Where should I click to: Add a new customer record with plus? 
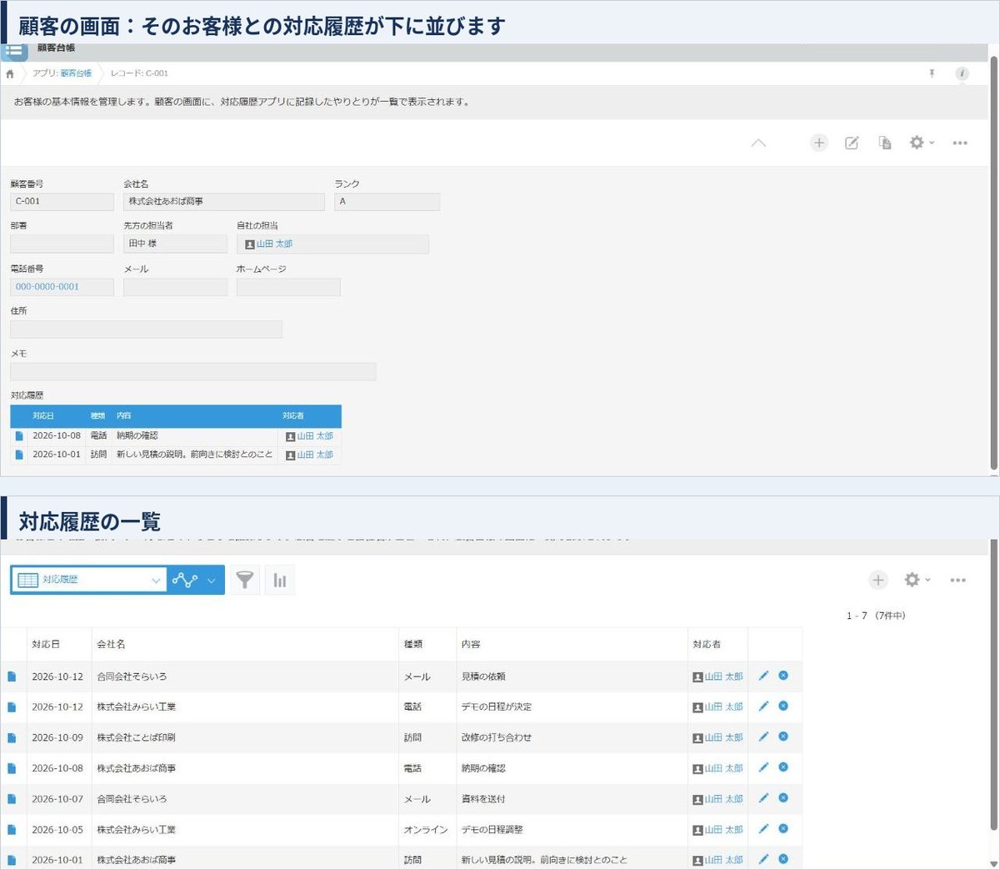pyautogui.click(x=819, y=143)
